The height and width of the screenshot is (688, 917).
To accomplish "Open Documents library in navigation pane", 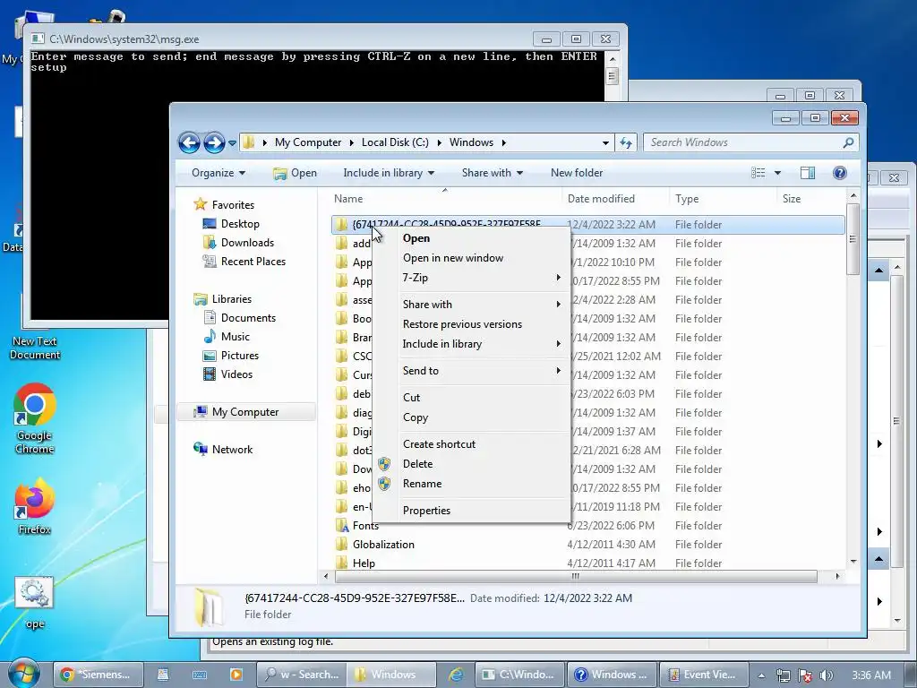I will [248, 318].
